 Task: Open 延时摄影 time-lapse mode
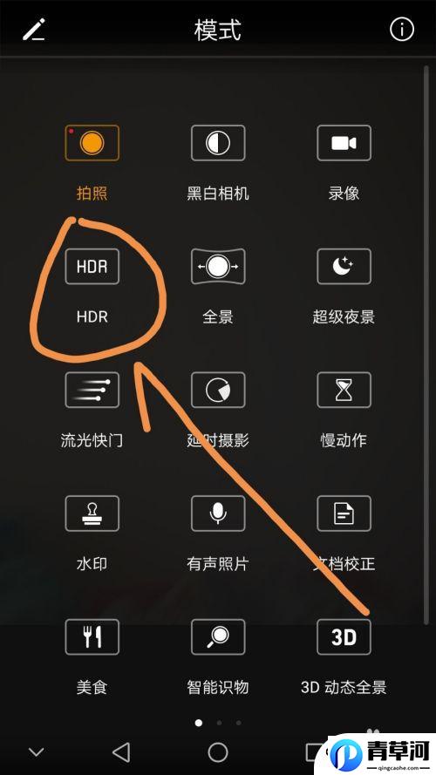(x=218, y=390)
